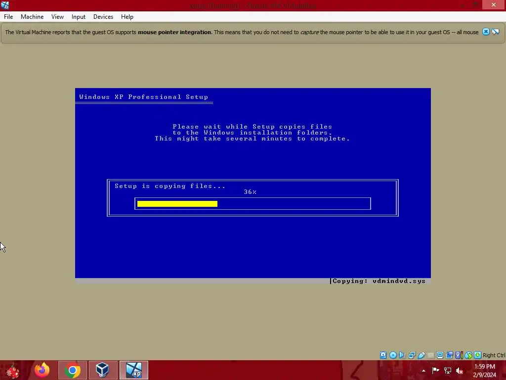Dismiss the mouse integration notification
The width and height of the screenshot is (506, 380).
[486, 32]
